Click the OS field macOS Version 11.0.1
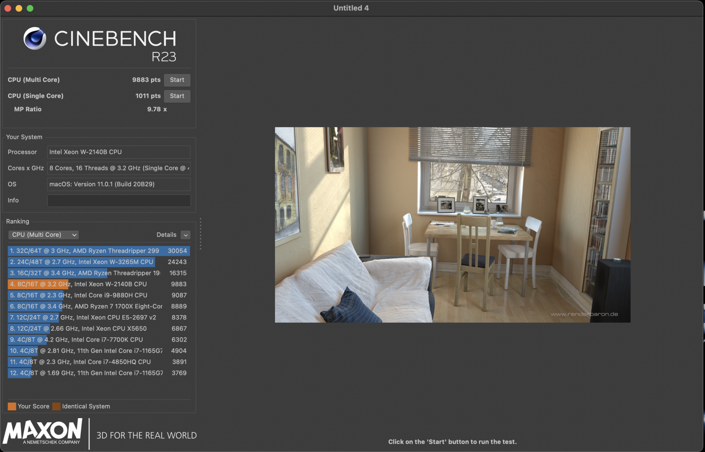 pos(119,184)
